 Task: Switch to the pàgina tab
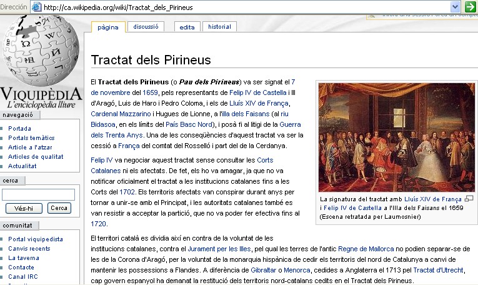[x=108, y=27]
